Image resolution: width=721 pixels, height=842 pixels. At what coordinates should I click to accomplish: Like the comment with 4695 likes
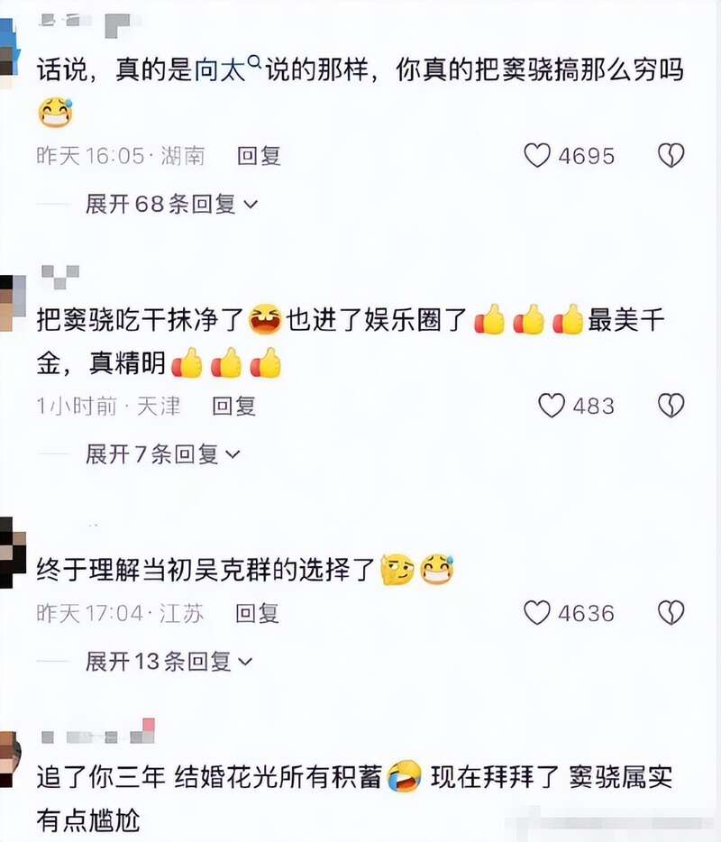point(537,156)
